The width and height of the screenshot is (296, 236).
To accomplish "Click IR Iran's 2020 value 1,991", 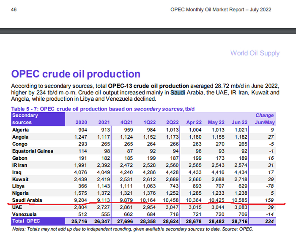I will click(x=81, y=165).
